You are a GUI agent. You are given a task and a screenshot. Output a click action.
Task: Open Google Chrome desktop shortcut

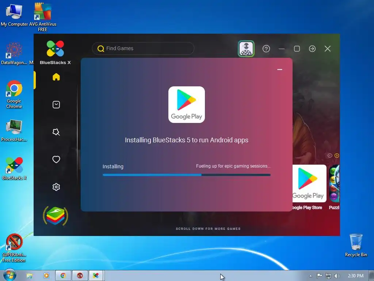tap(14, 95)
